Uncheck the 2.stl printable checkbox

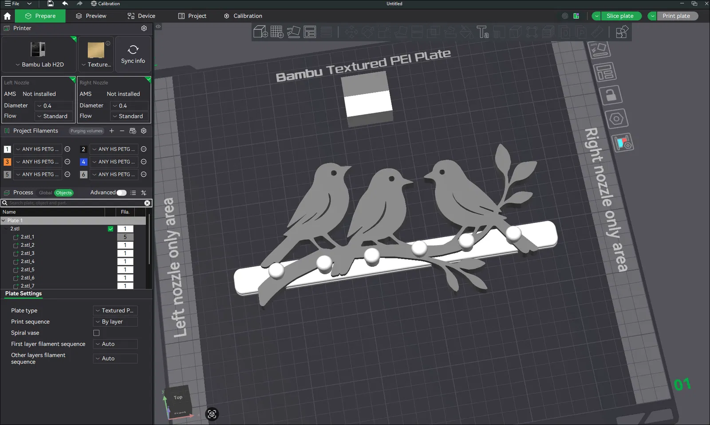[x=110, y=229]
